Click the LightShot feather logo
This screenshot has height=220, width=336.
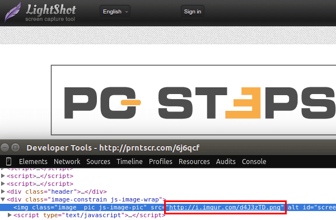13,12
